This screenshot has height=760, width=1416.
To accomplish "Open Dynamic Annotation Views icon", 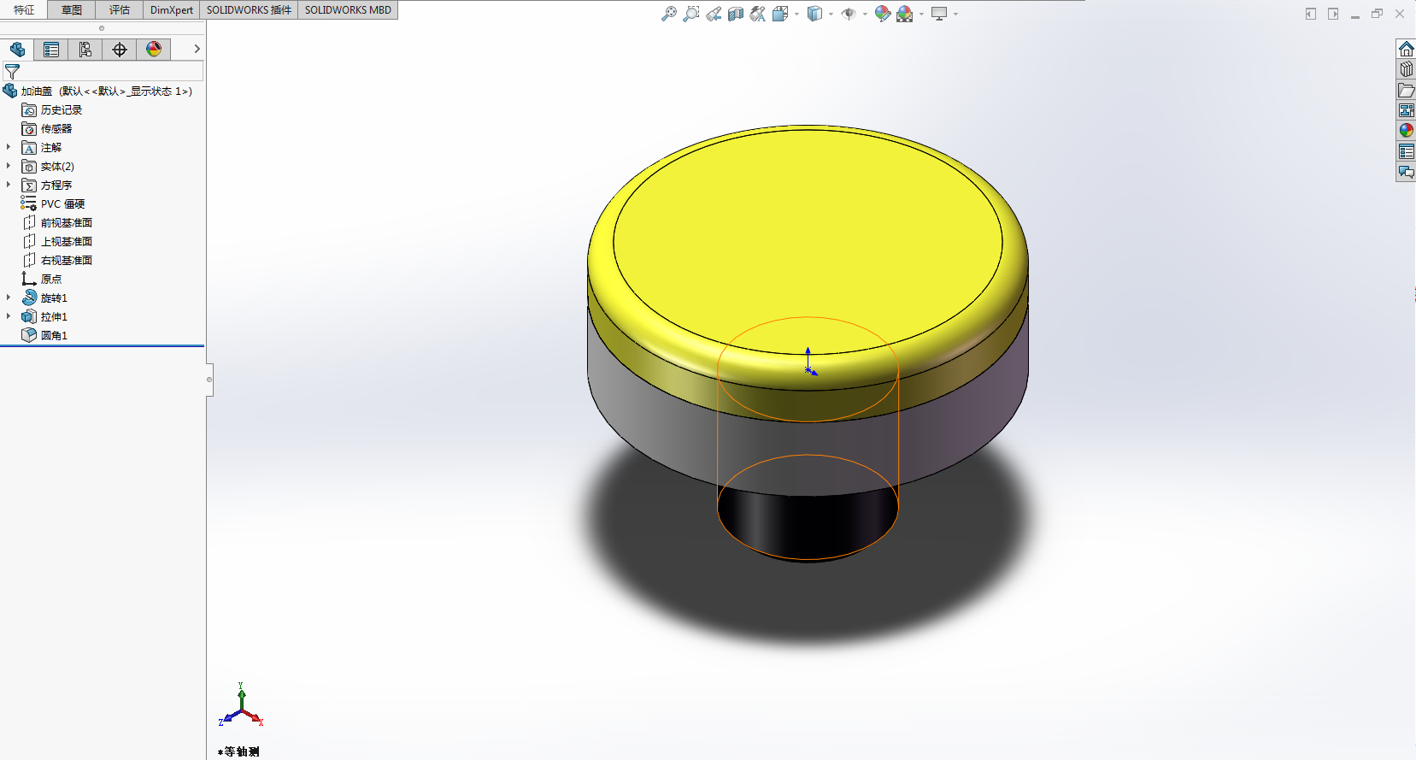I will point(758,14).
